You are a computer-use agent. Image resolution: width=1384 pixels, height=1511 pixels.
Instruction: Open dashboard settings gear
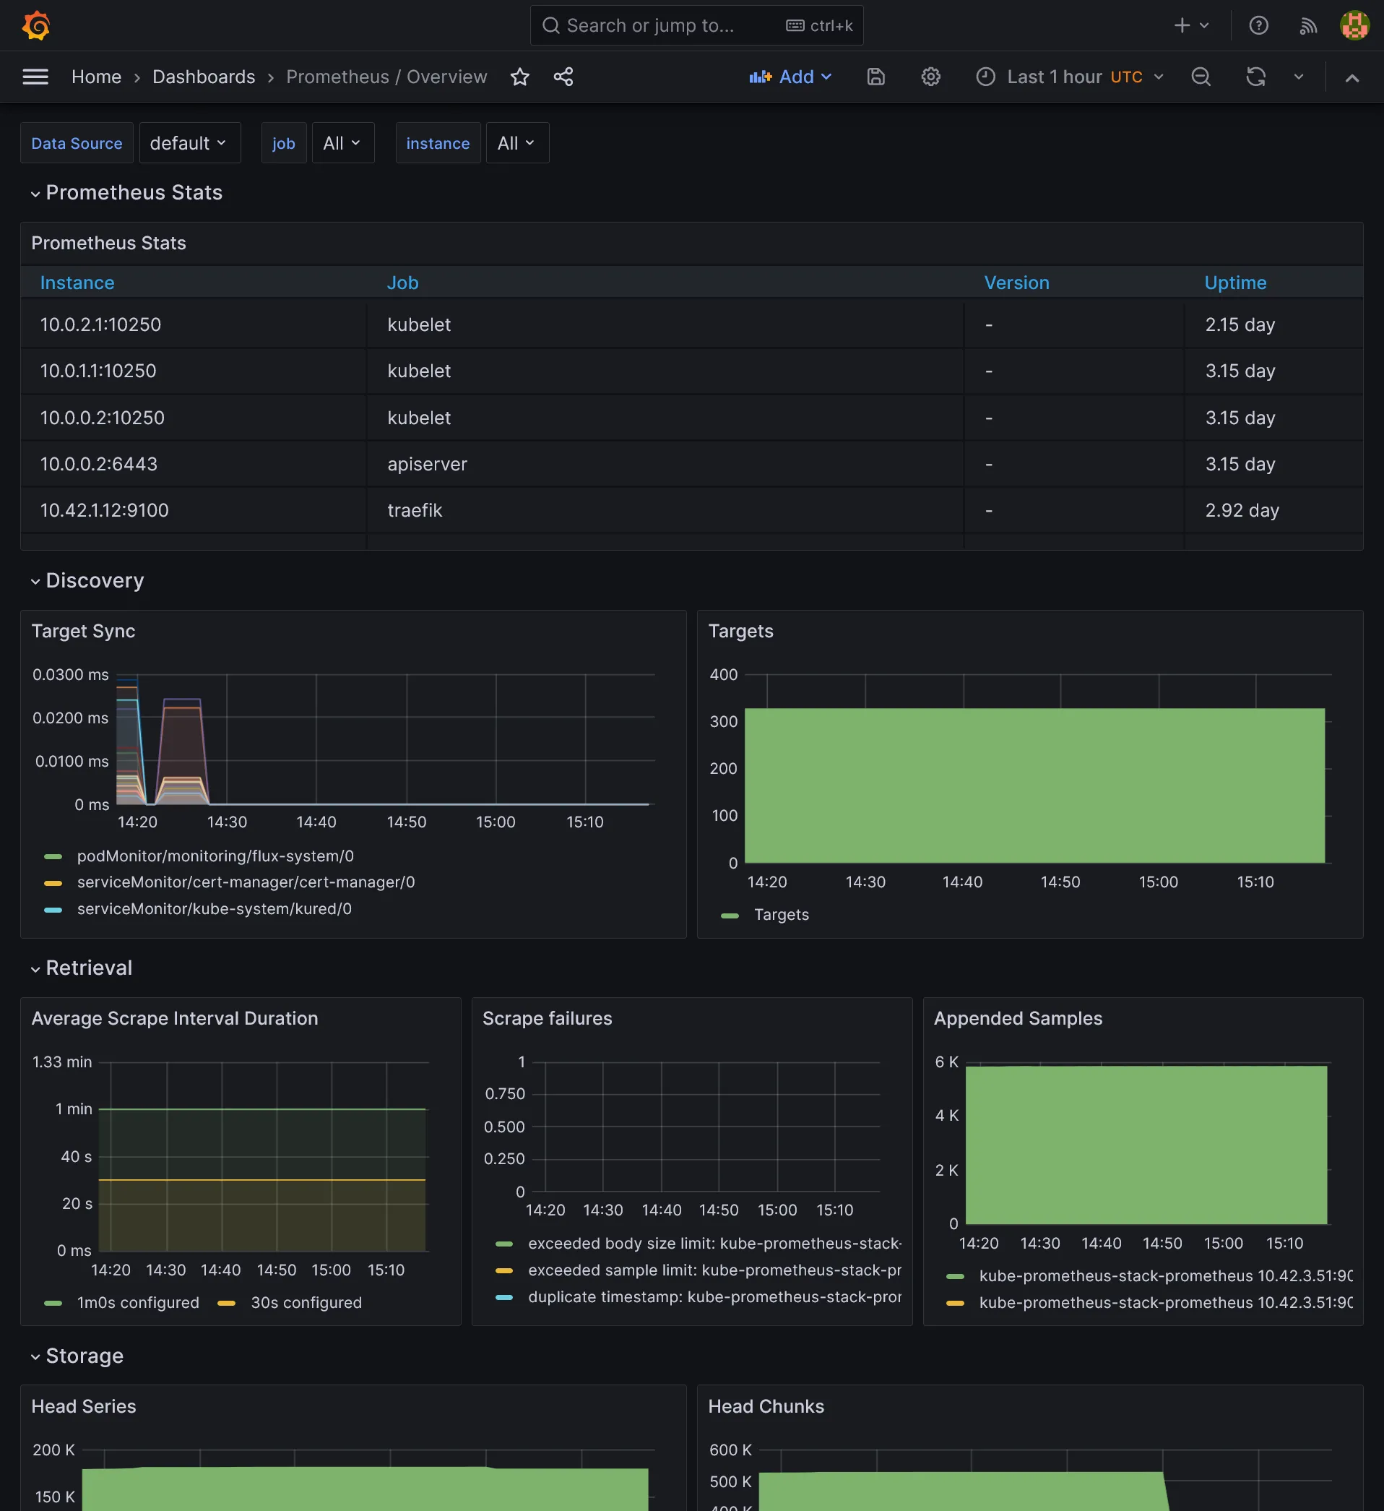tap(930, 77)
